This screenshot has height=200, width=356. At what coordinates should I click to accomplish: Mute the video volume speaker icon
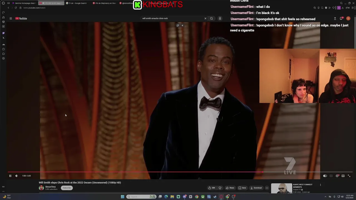(16, 176)
